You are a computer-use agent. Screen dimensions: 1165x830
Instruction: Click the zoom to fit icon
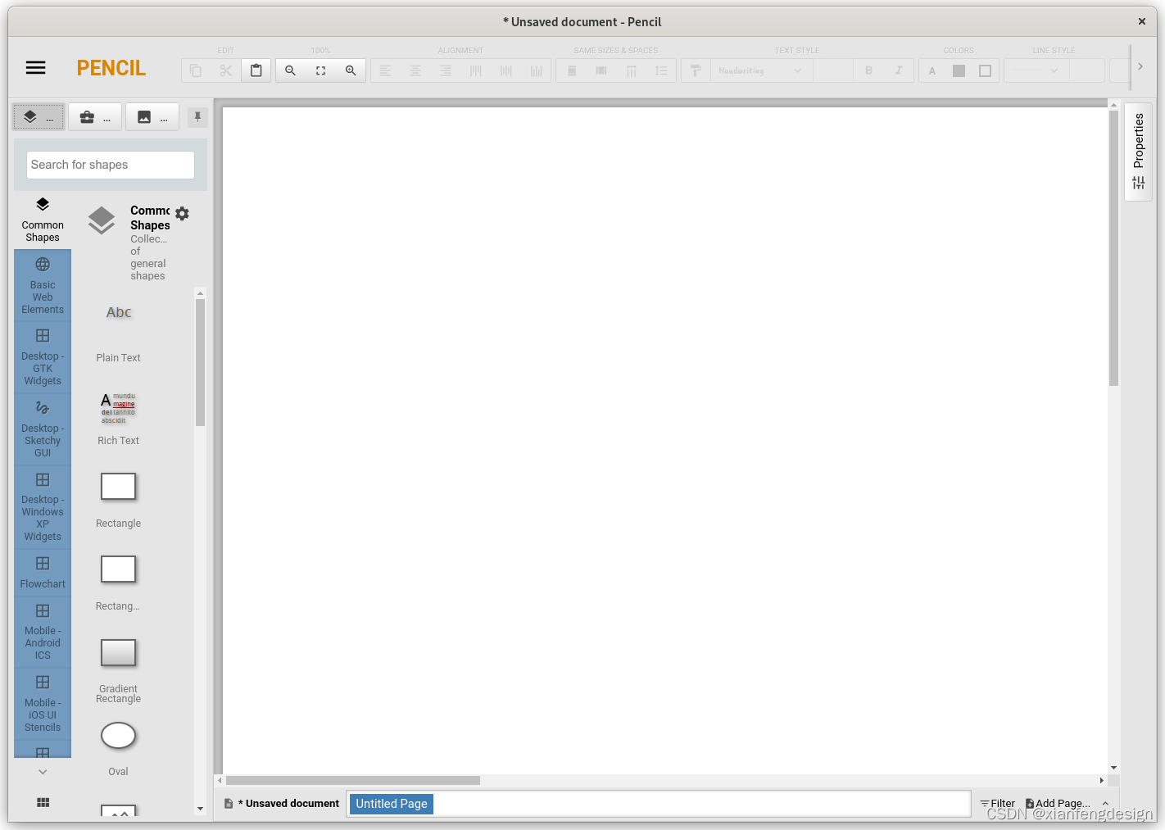coord(320,70)
